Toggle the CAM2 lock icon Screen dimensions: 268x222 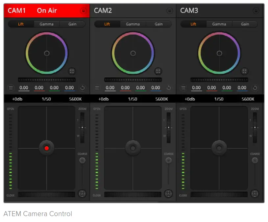170,11
